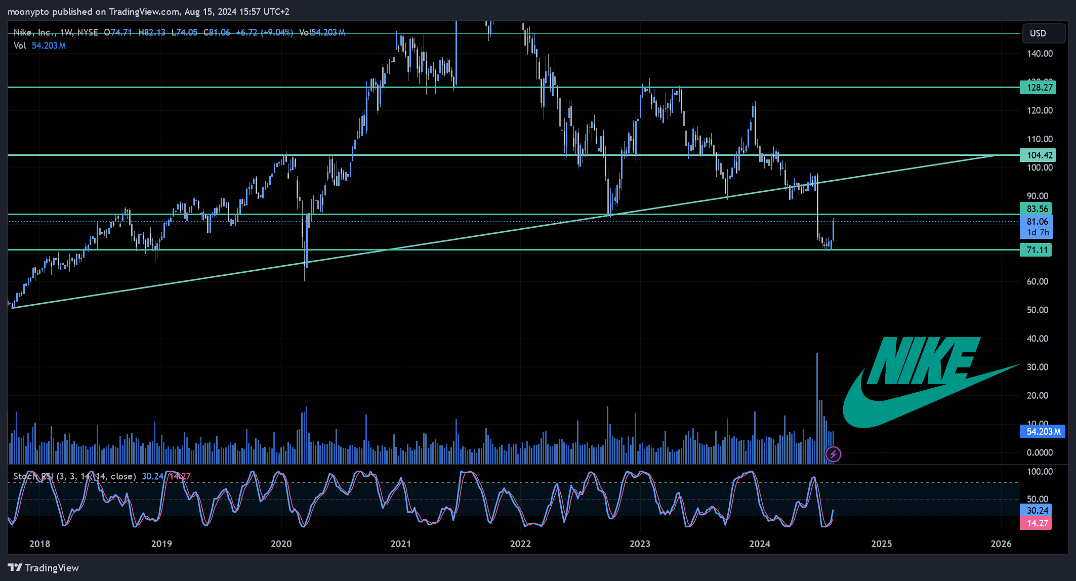The height and width of the screenshot is (581, 1076).
Task: Click the 40.00 price axis label
Action: [1038, 339]
